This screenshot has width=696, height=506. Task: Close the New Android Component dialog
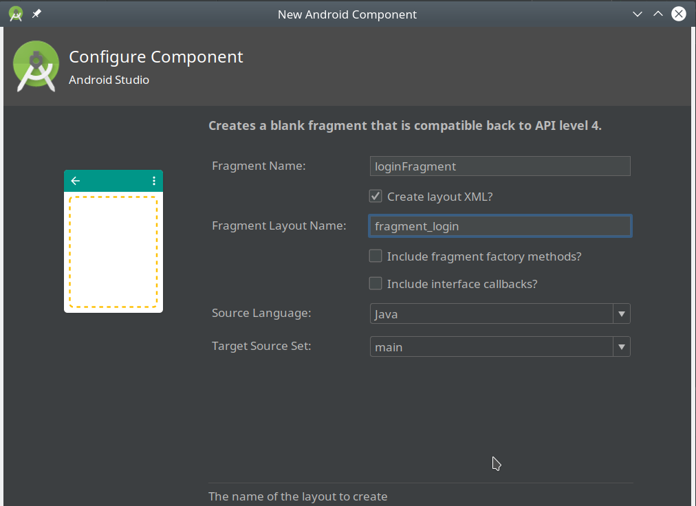(x=679, y=14)
